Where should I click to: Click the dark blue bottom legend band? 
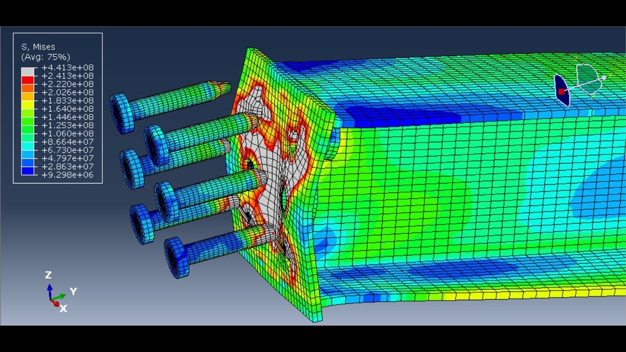click(x=27, y=171)
